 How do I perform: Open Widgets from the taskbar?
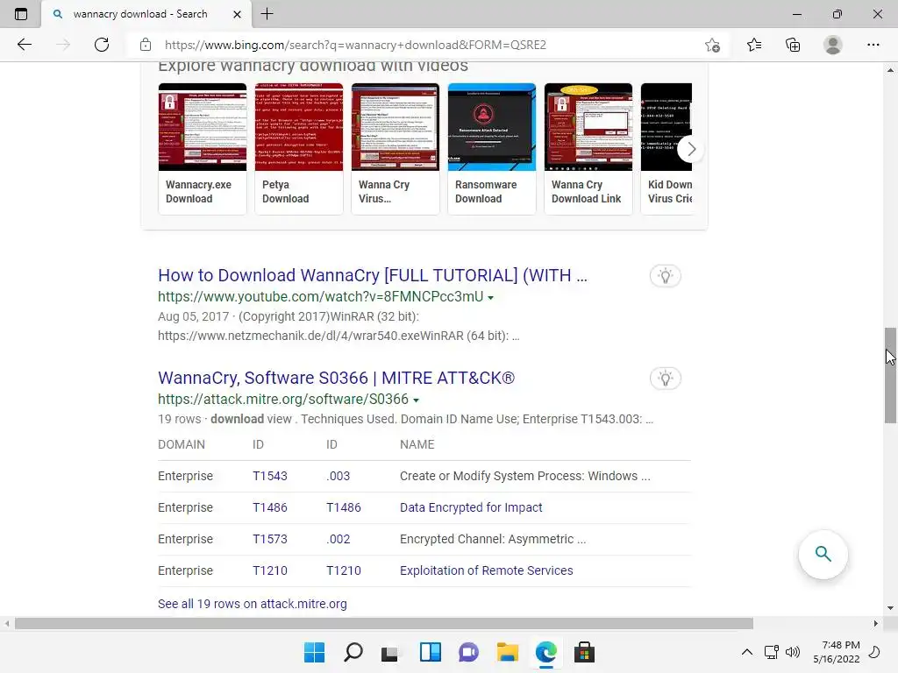430,652
